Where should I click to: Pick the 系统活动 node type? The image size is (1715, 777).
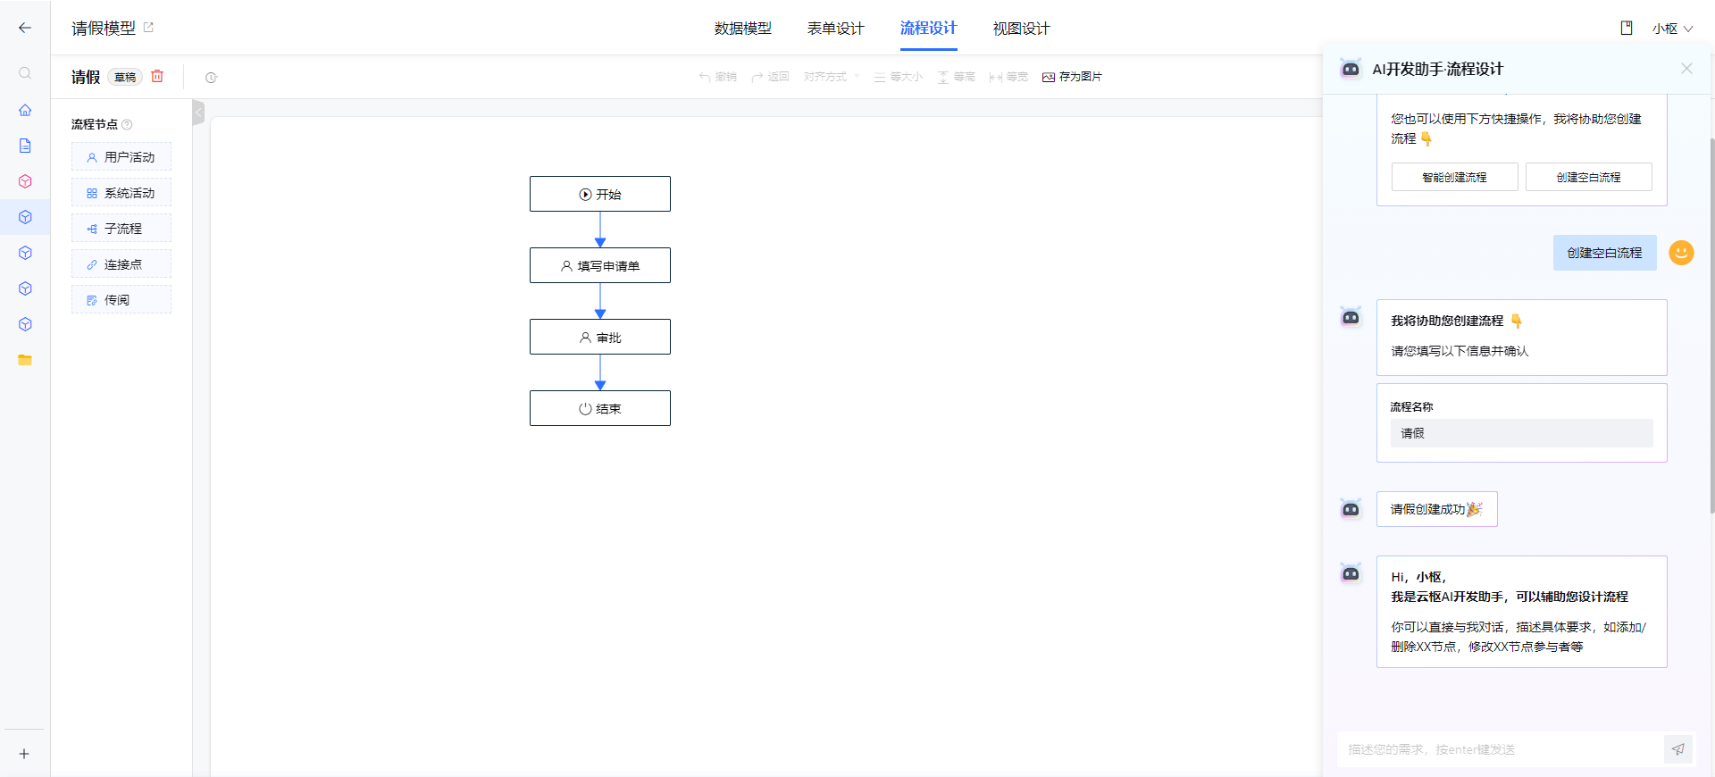pyautogui.click(x=121, y=192)
